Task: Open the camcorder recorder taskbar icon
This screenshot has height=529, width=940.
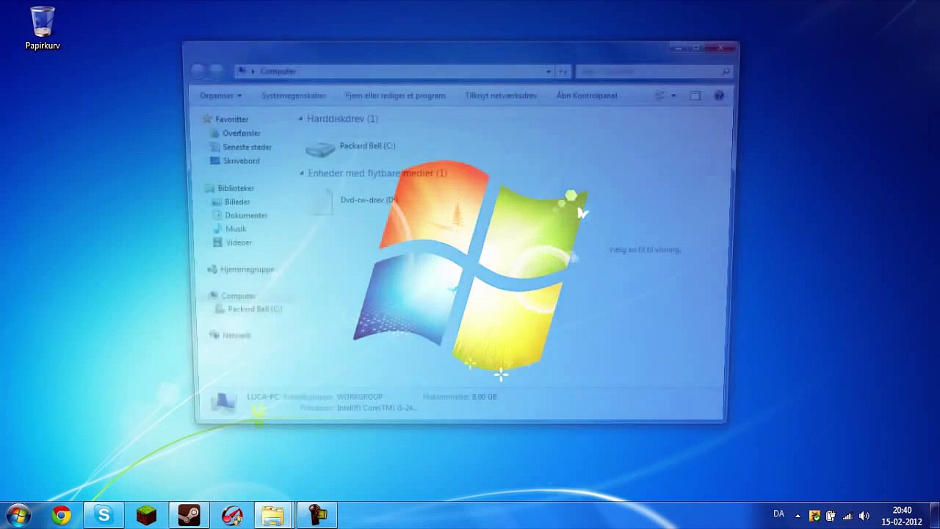Action: coord(317,515)
